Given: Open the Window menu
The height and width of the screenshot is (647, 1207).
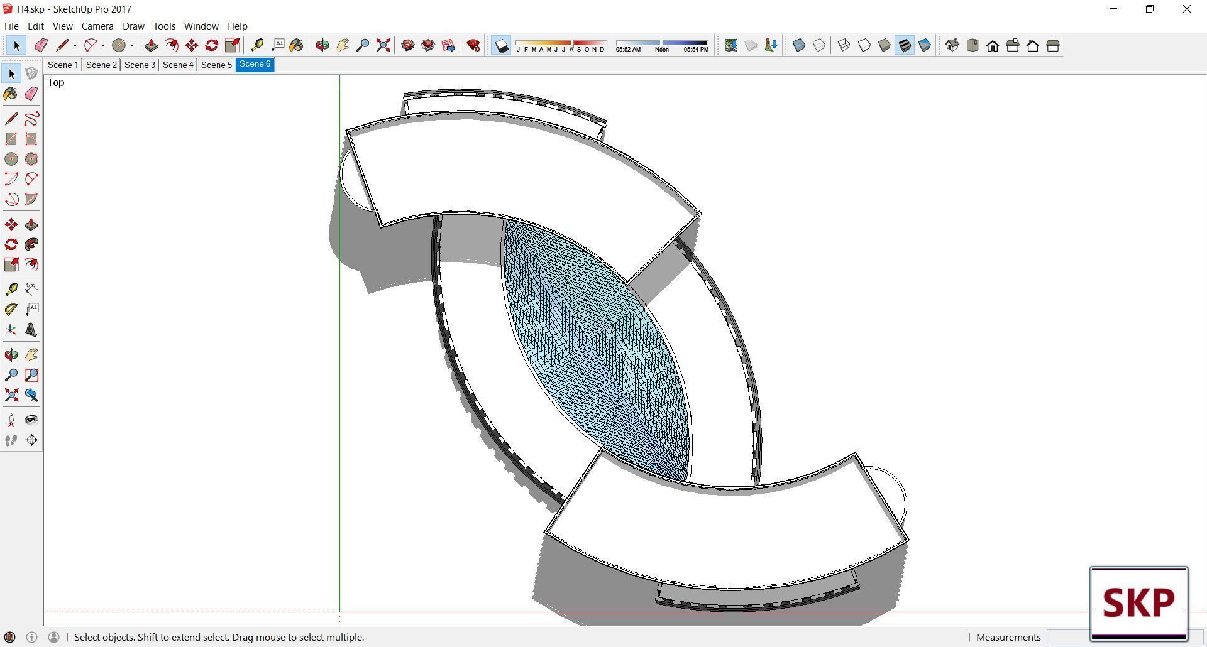Looking at the screenshot, I should point(201,26).
